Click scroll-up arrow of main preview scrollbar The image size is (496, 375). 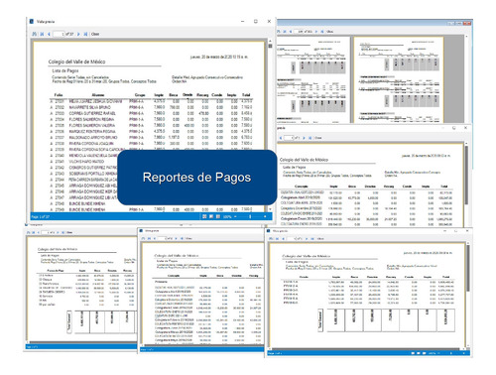(x=270, y=41)
